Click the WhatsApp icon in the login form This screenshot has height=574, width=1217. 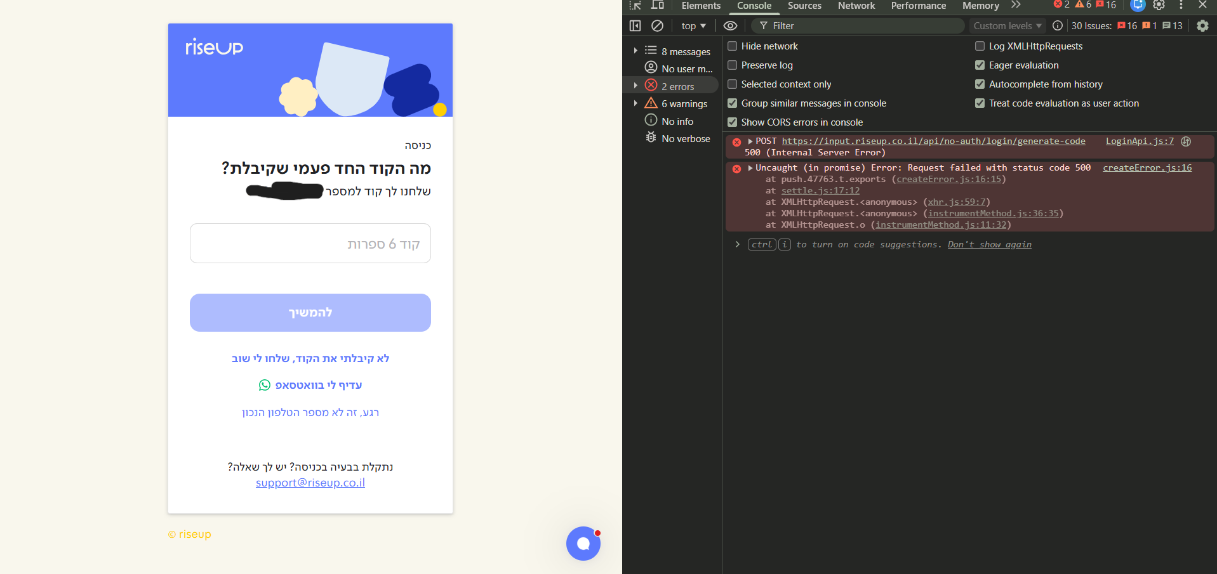[x=265, y=385]
